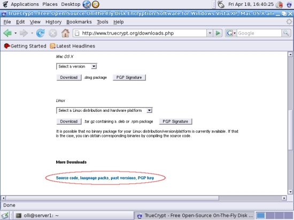Image resolution: width=294 pixels, height=220 pixels.
Task: Click the vertical scrollbar down arrow
Action: tap(290, 192)
